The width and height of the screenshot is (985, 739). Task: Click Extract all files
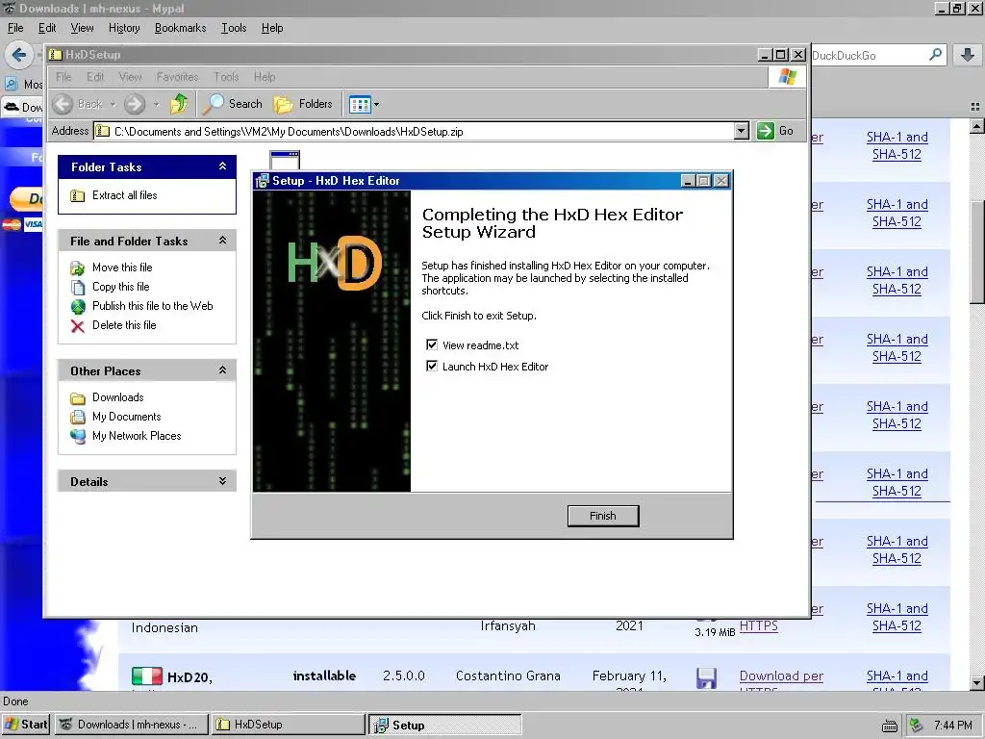(x=124, y=195)
